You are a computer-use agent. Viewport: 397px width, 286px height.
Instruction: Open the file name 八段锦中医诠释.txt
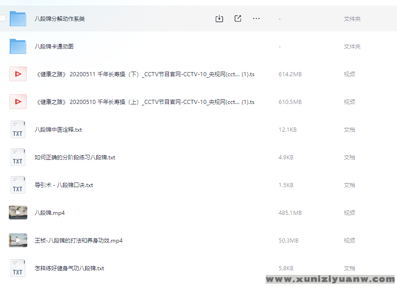click(58, 130)
